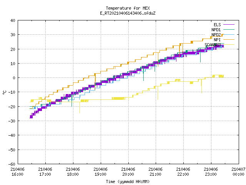Image resolution: width=246 pixels, height=185 pixels.
Task: Click the NPI legend label
Action: [x=217, y=40]
